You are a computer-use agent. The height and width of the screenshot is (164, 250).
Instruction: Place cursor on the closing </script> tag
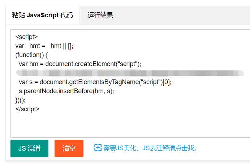[27, 109]
